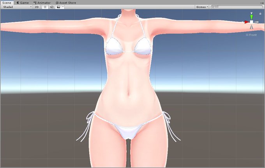Screen dimensions: 265x168
Task: Click the scene search field
Action: coord(237,7)
